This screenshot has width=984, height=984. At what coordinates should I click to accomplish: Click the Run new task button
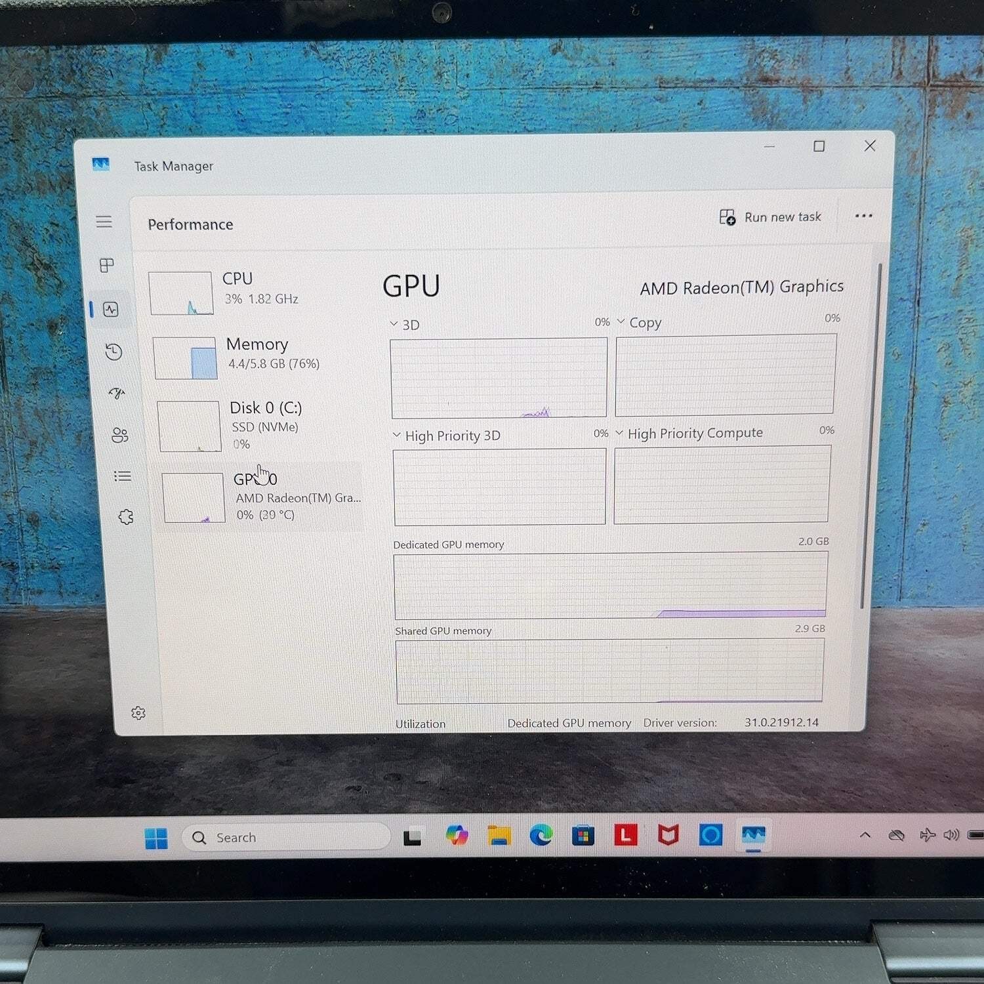click(x=770, y=217)
